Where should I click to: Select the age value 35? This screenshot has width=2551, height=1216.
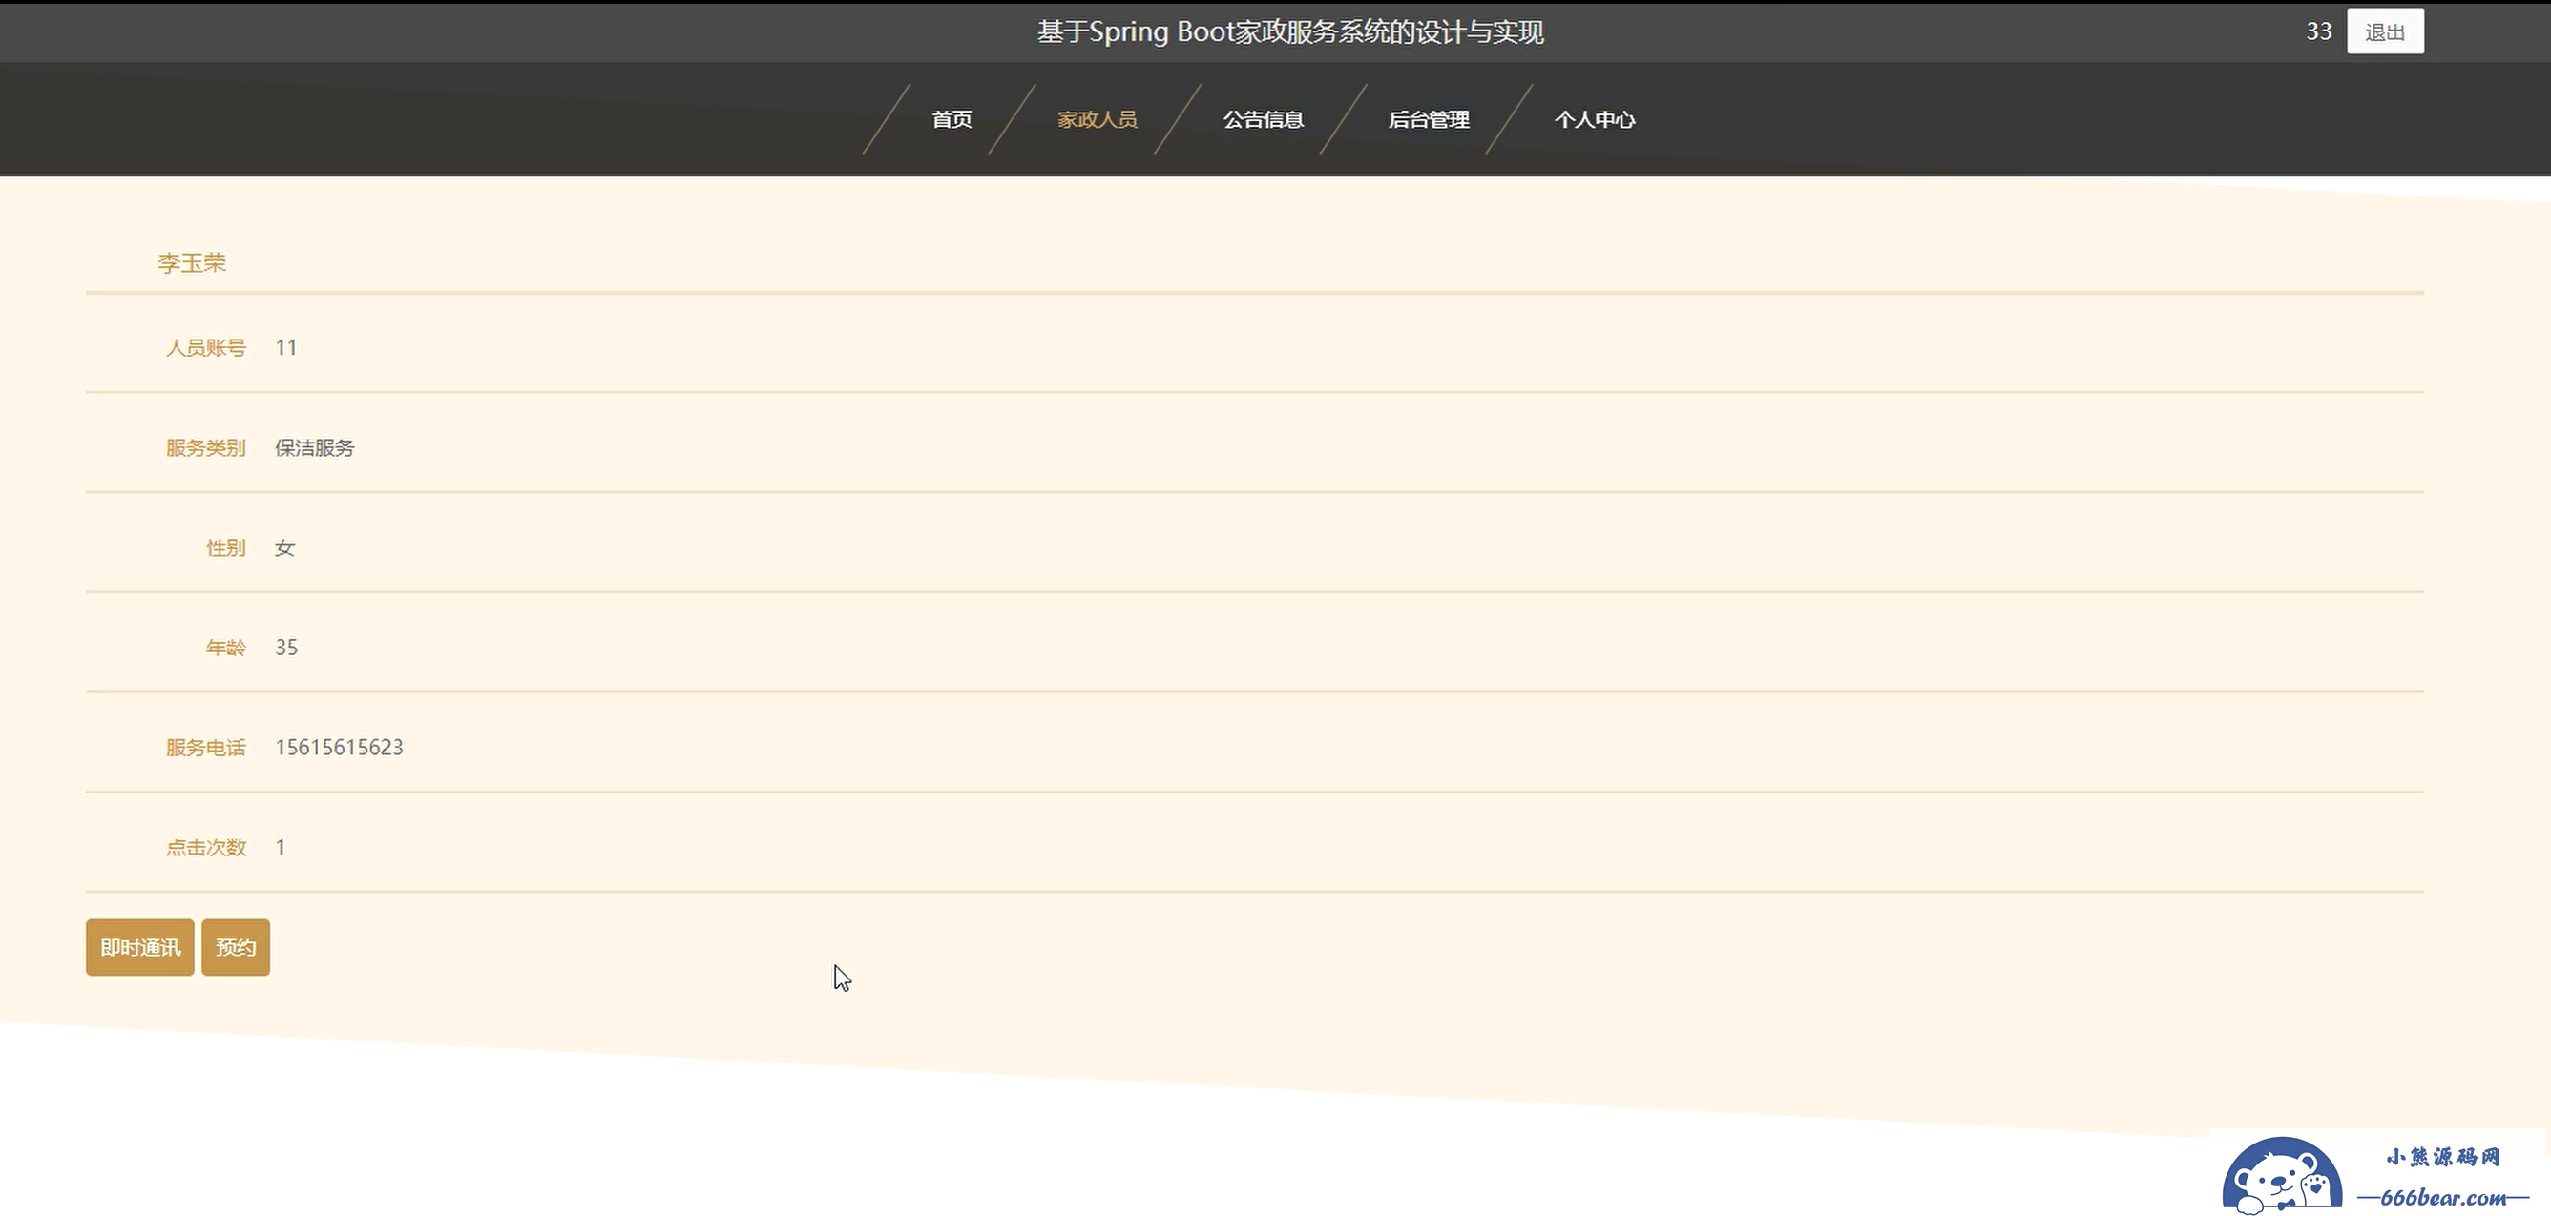pos(286,647)
